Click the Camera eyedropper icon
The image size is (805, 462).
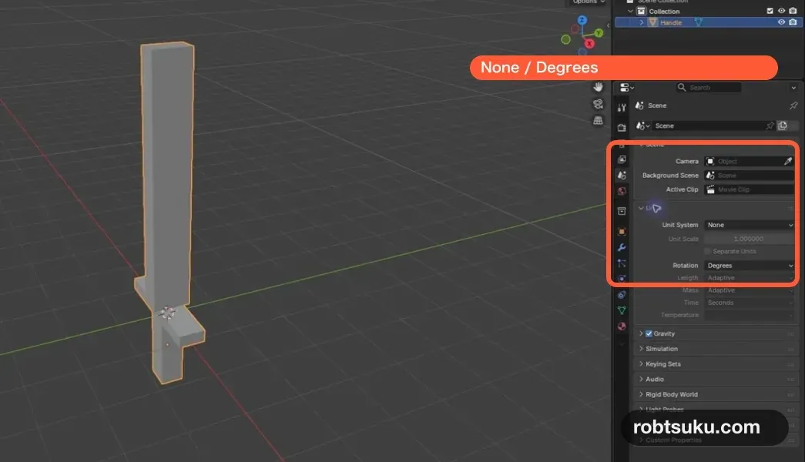click(788, 161)
